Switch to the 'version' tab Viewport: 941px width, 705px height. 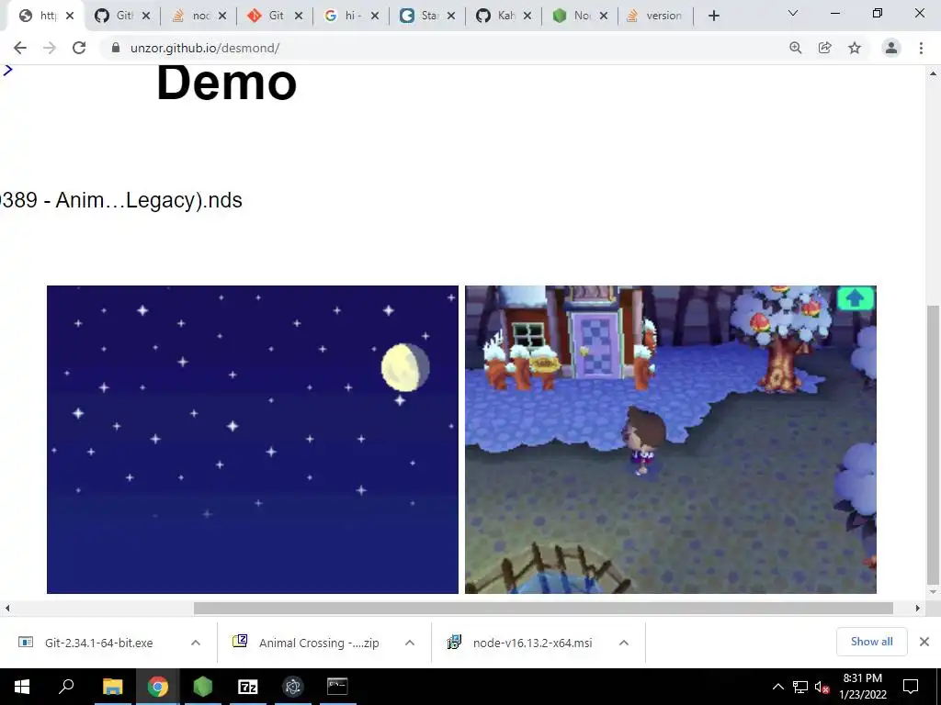tap(654, 16)
